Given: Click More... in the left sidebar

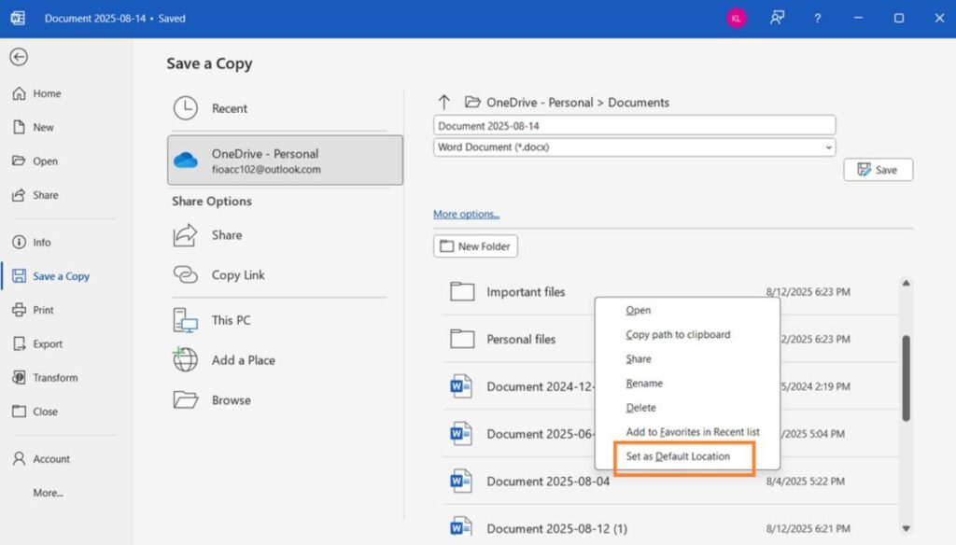Looking at the screenshot, I should [49, 493].
